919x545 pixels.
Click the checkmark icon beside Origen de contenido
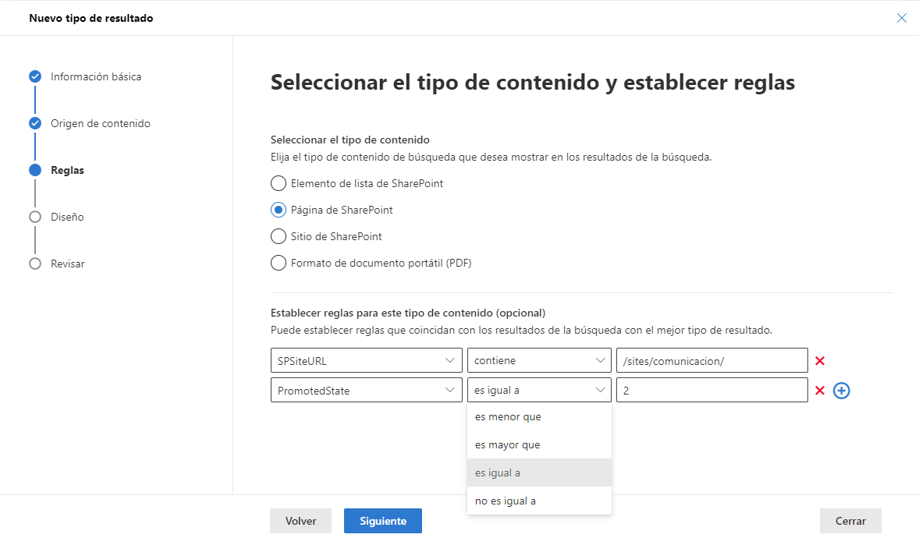[x=35, y=123]
